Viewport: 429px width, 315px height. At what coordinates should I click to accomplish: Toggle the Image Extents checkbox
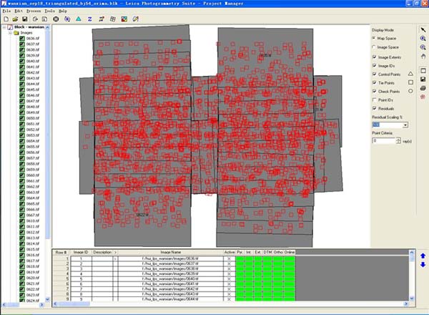pyautogui.click(x=375, y=56)
